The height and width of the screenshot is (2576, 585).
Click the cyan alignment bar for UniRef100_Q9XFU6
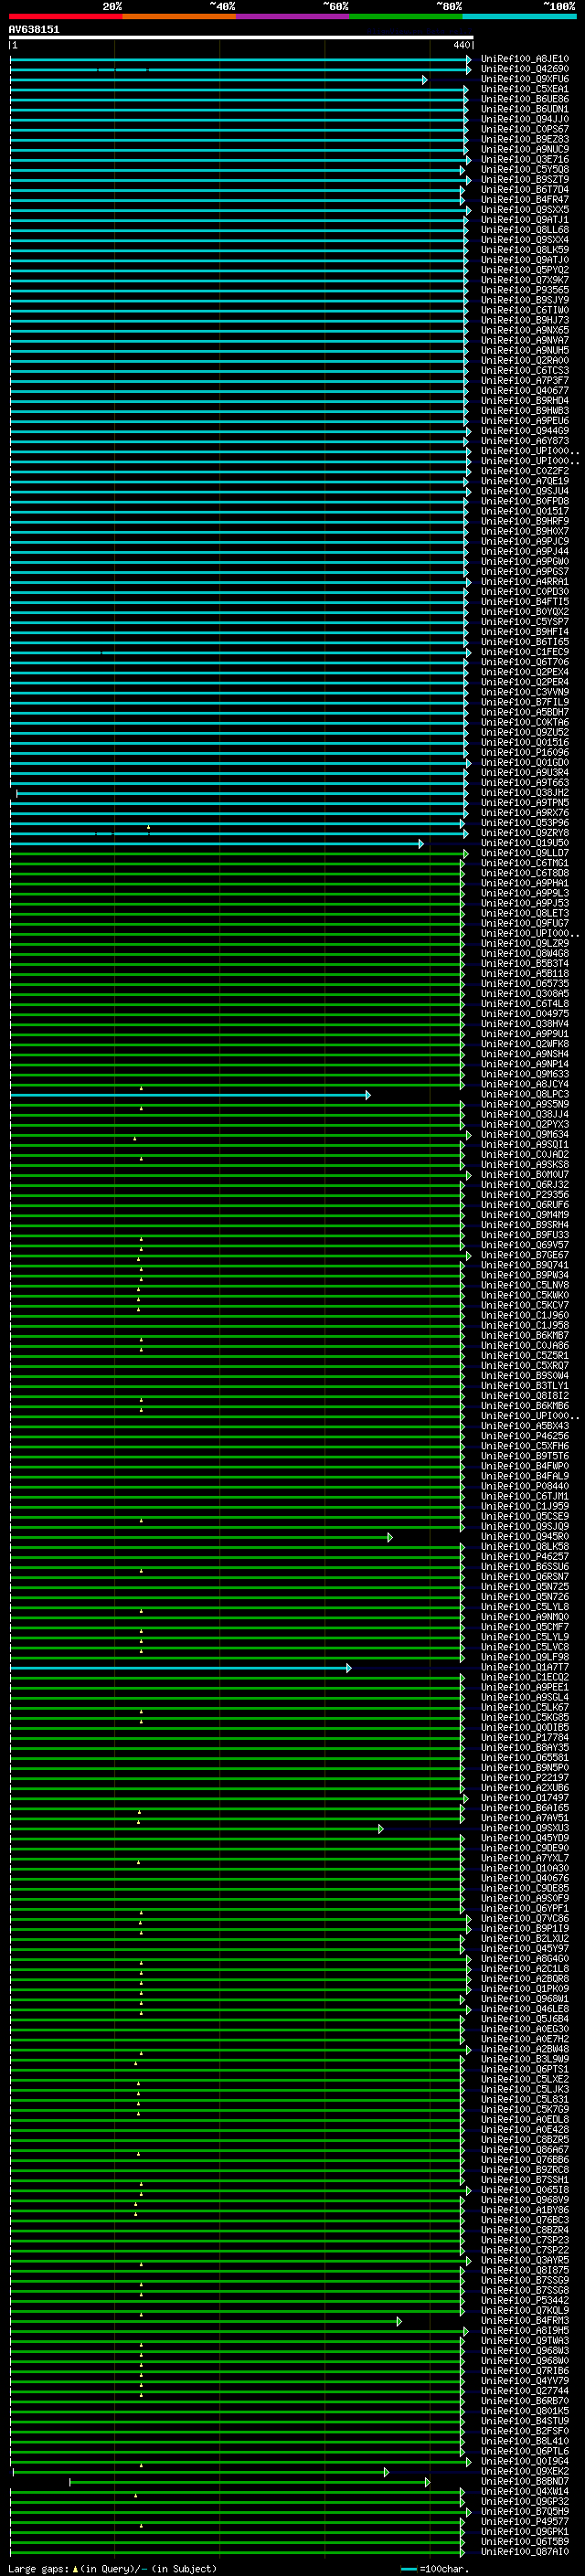pos(218,80)
